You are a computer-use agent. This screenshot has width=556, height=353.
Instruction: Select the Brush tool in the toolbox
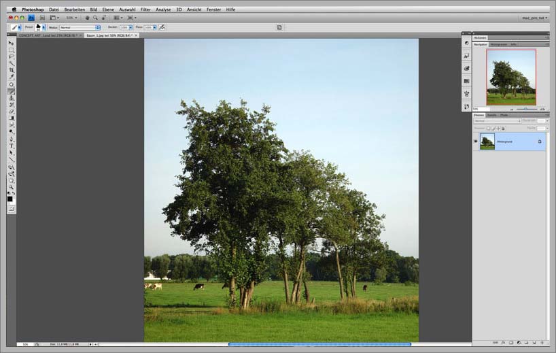[12, 91]
